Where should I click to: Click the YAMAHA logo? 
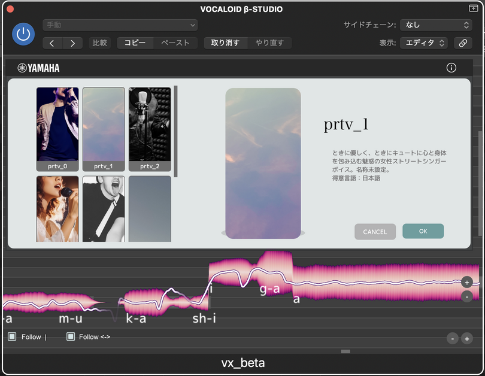(x=38, y=68)
